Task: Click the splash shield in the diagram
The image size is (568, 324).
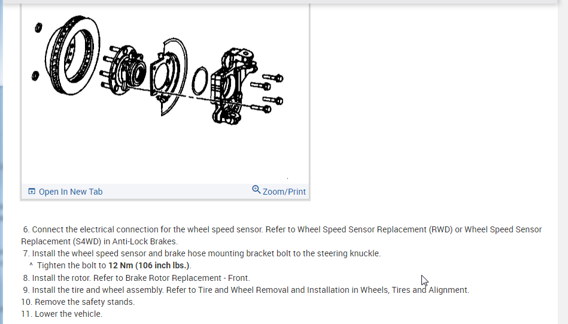Action: 169,77
